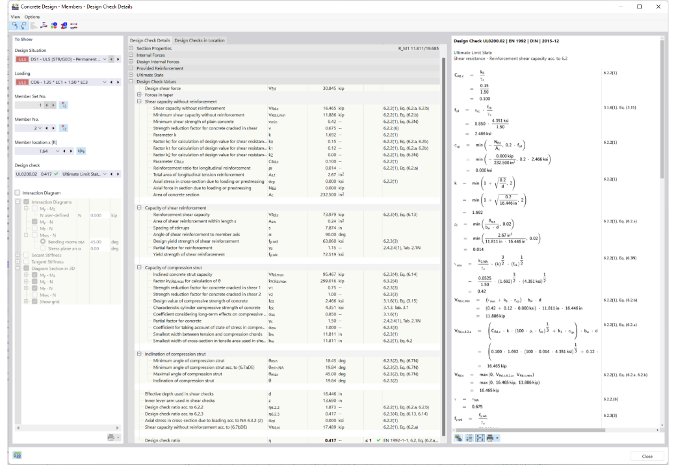The width and height of the screenshot is (676, 465).
Task: Click the member section beam icon in toolbar
Action: click(x=44, y=26)
